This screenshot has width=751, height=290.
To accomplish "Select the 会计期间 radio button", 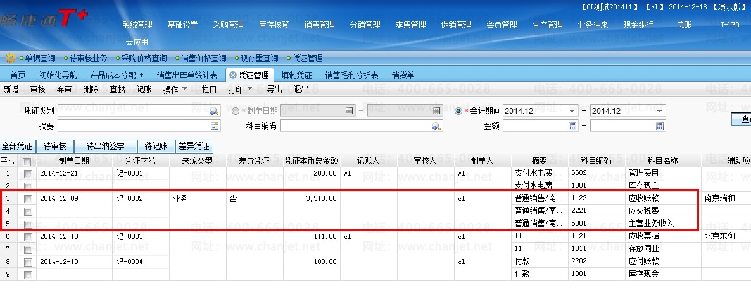I will (x=458, y=111).
